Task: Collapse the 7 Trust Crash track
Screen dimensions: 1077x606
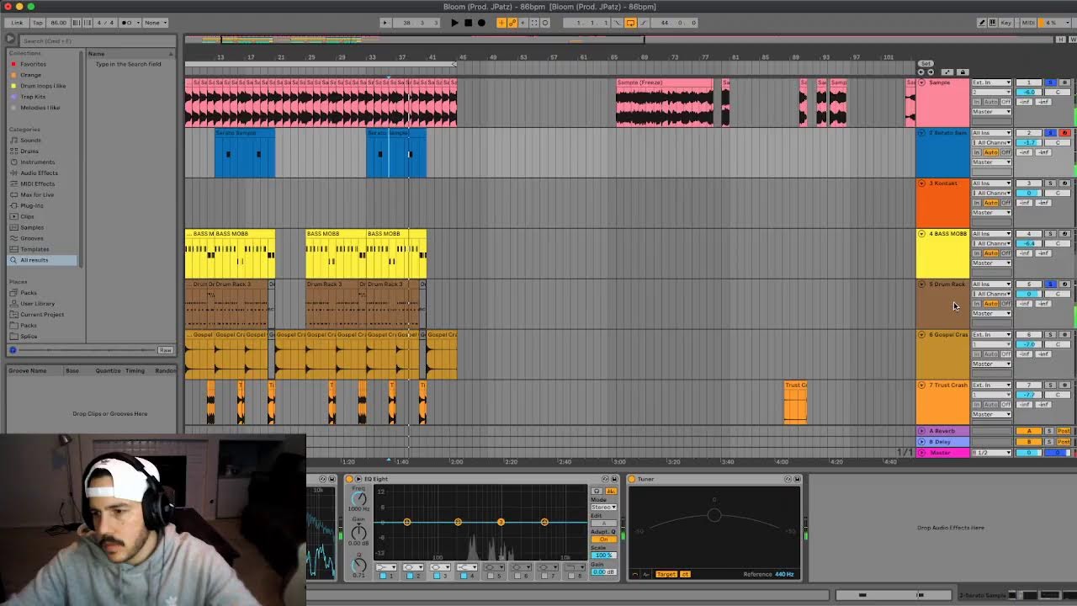Action: 921,385
